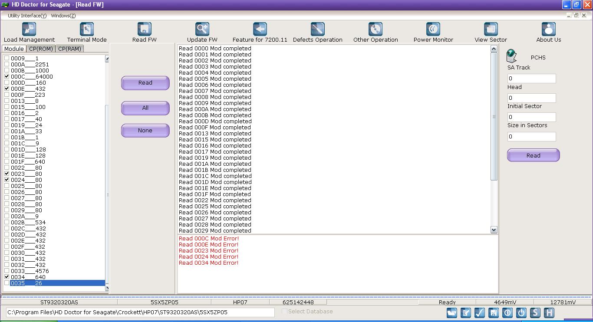This screenshot has width=593, height=322.
Task: Check module 002B___534
Action: [7, 222]
